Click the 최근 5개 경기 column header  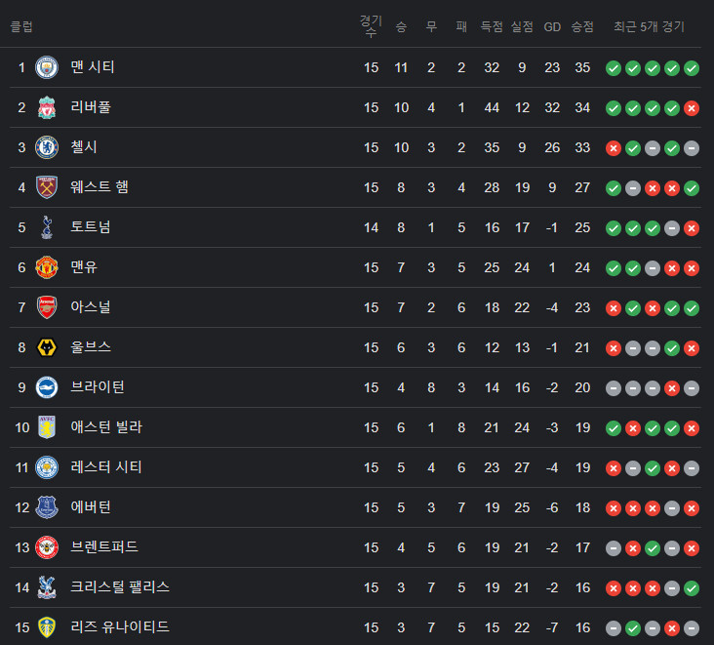[x=649, y=27]
